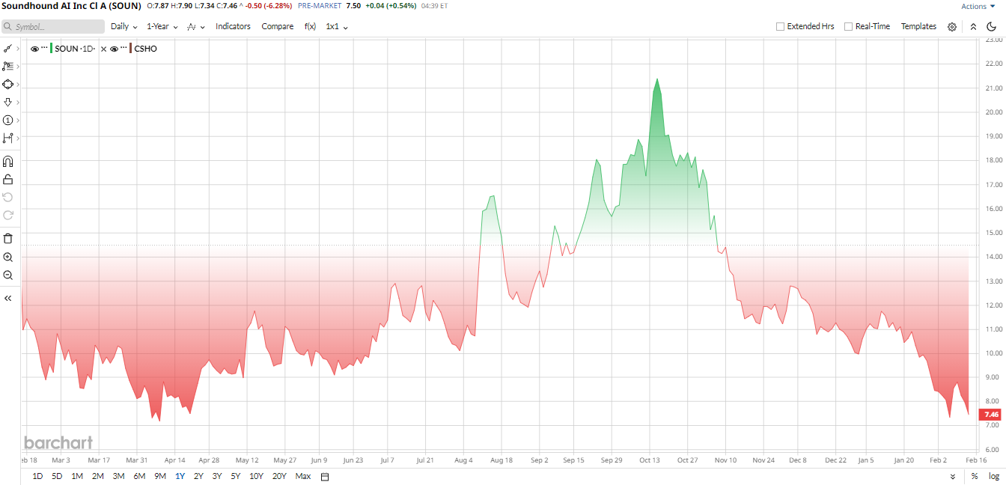This screenshot has height=485, width=1006.
Task: Expand Fibonacci tools submenu arrow
Action: coord(17,67)
